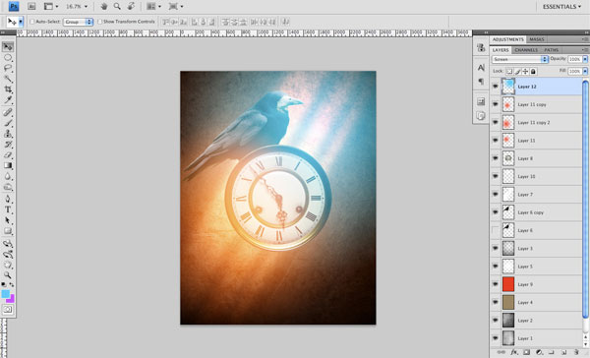Pick the Hand tool in top bar
The width and height of the screenshot is (590, 358).
tap(104, 7)
